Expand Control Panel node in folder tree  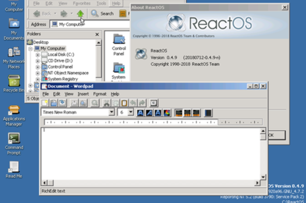(38, 67)
